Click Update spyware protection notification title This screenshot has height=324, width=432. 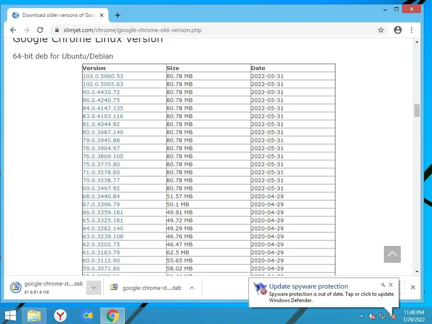[x=308, y=286]
